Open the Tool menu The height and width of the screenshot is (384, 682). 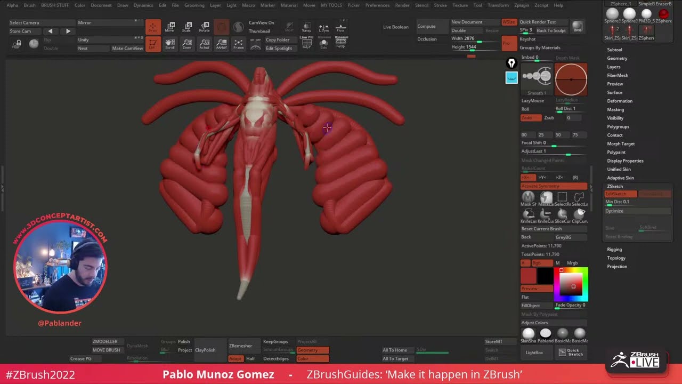click(x=477, y=5)
